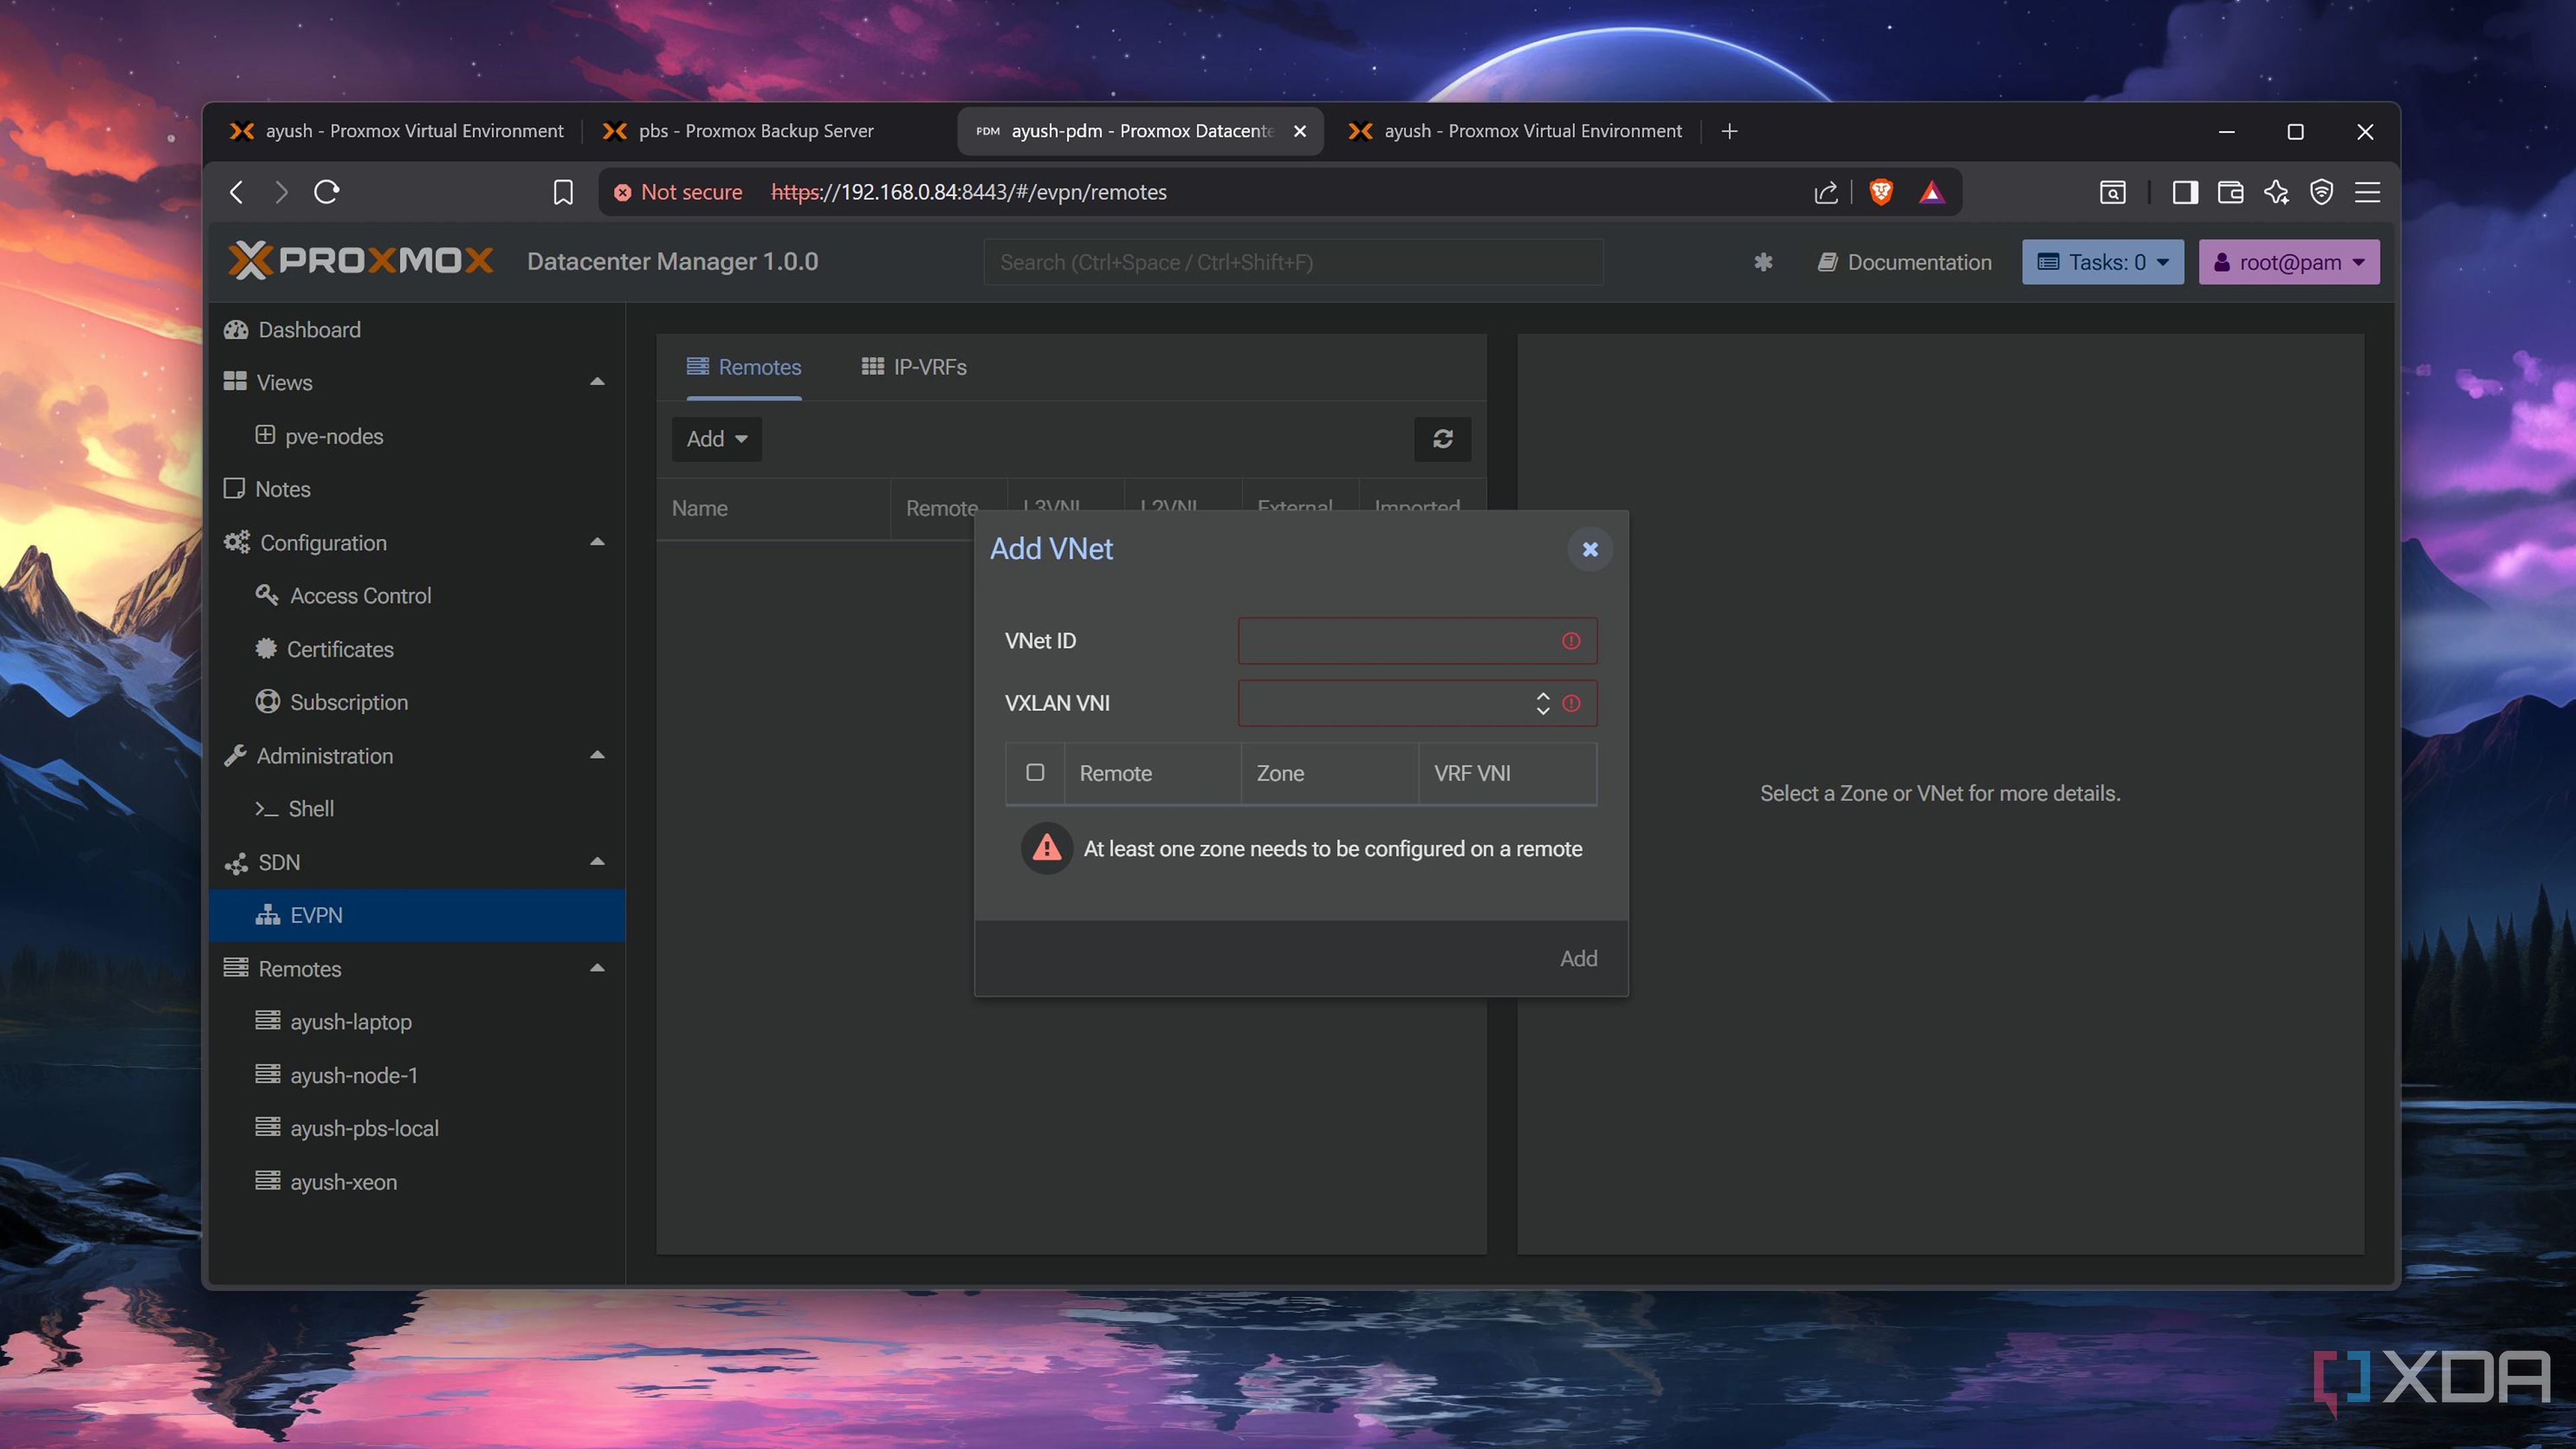
Task: Click the tab search icon in toolbar
Action: point(2112,192)
